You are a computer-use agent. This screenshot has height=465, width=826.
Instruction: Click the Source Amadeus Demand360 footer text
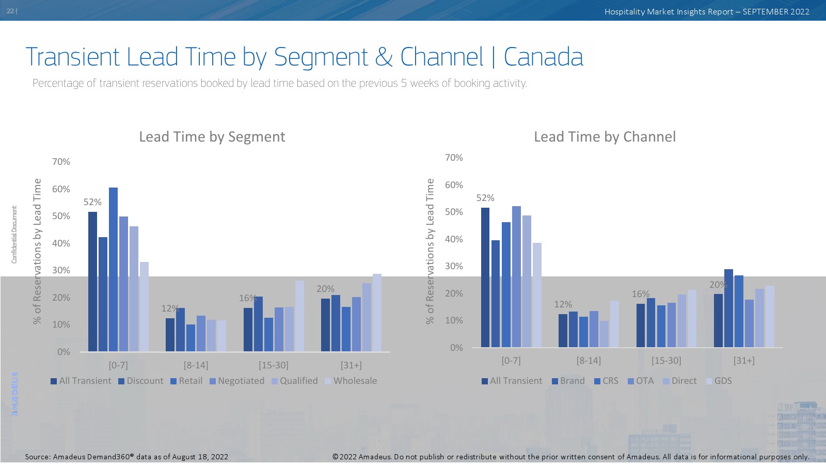(x=126, y=457)
